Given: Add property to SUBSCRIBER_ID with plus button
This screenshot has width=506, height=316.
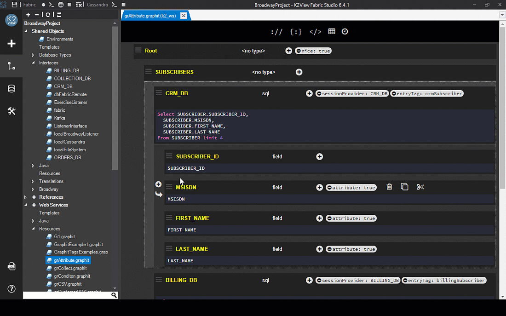Looking at the screenshot, I should [x=320, y=156].
